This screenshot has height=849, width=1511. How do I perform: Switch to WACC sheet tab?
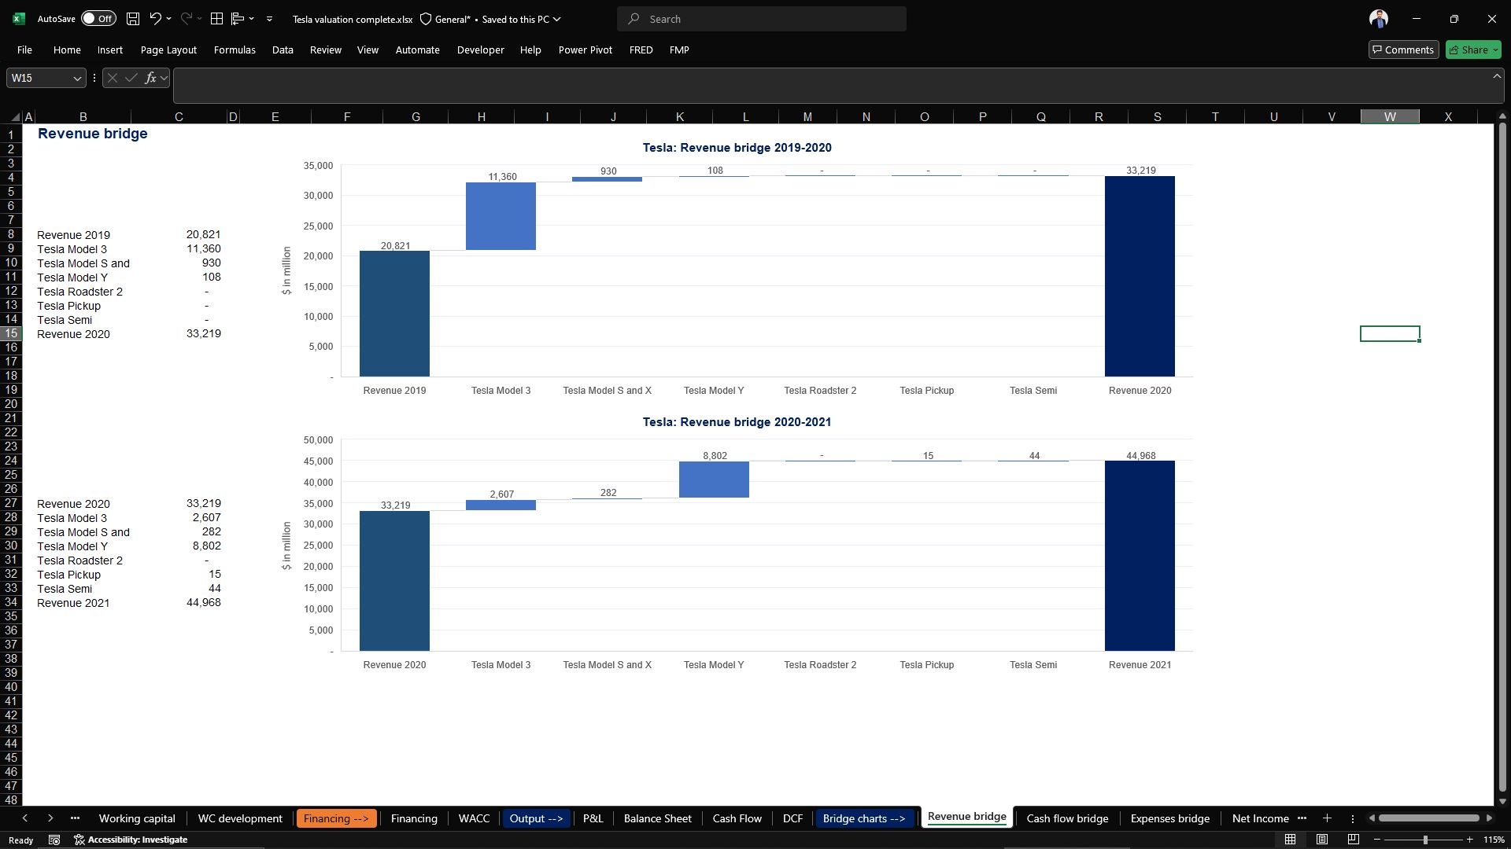coord(474,818)
